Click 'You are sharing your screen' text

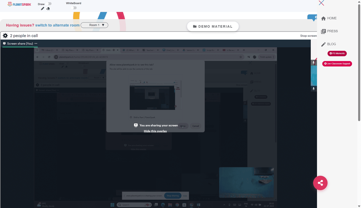[158, 125]
